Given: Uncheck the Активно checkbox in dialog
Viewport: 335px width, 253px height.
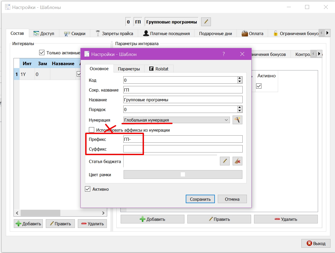Looking at the screenshot, I should pyautogui.click(x=88, y=189).
